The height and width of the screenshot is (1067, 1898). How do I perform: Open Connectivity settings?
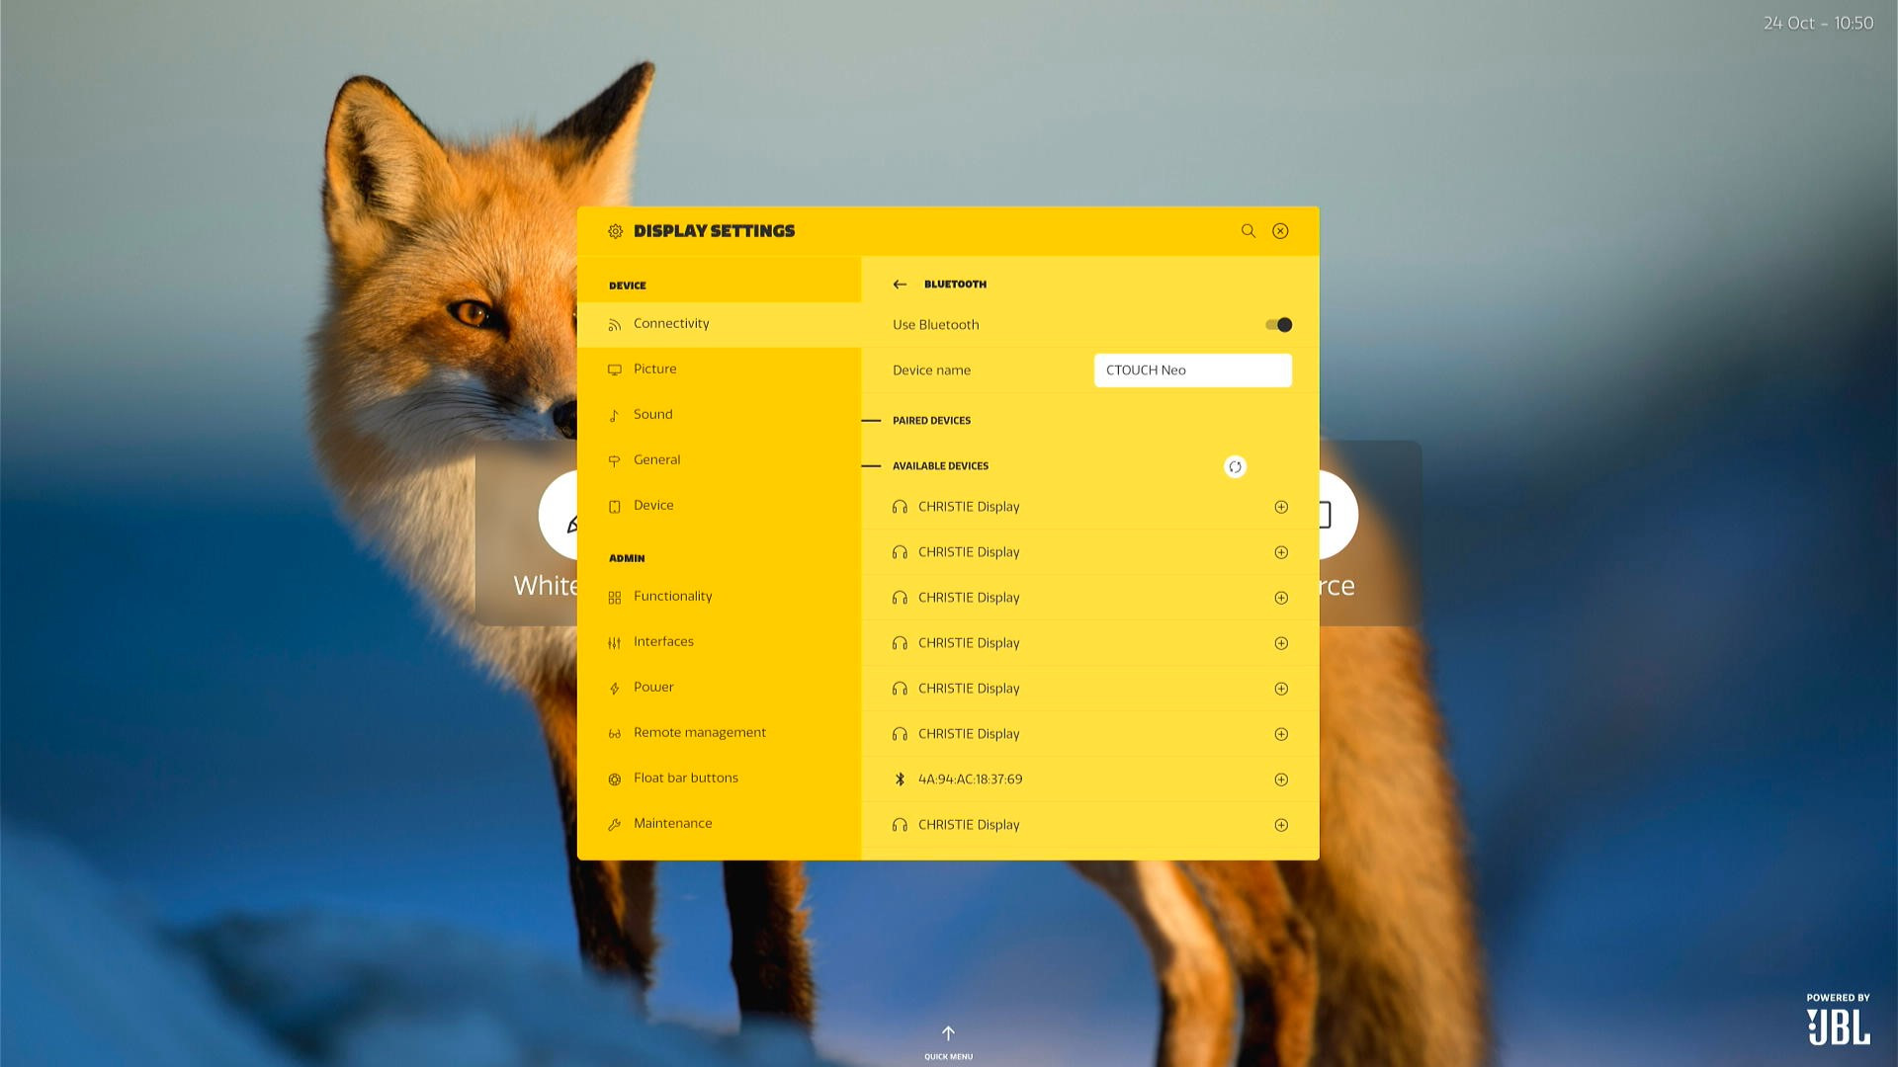pyautogui.click(x=719, y=324)
